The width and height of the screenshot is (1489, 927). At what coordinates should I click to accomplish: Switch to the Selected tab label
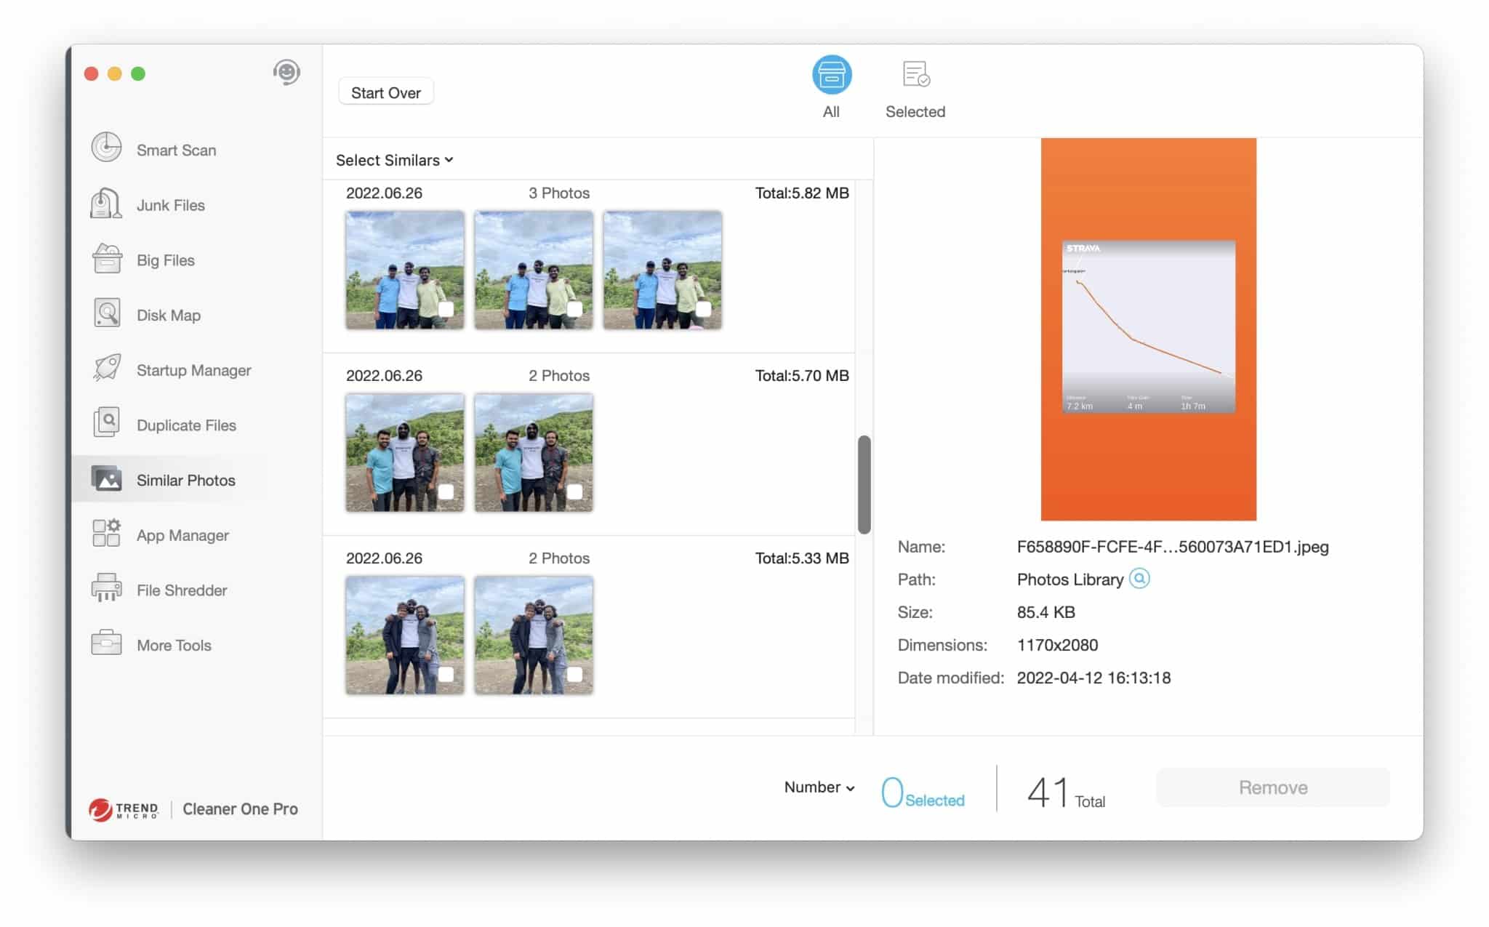pyautogui.click(x=915, y=112)
